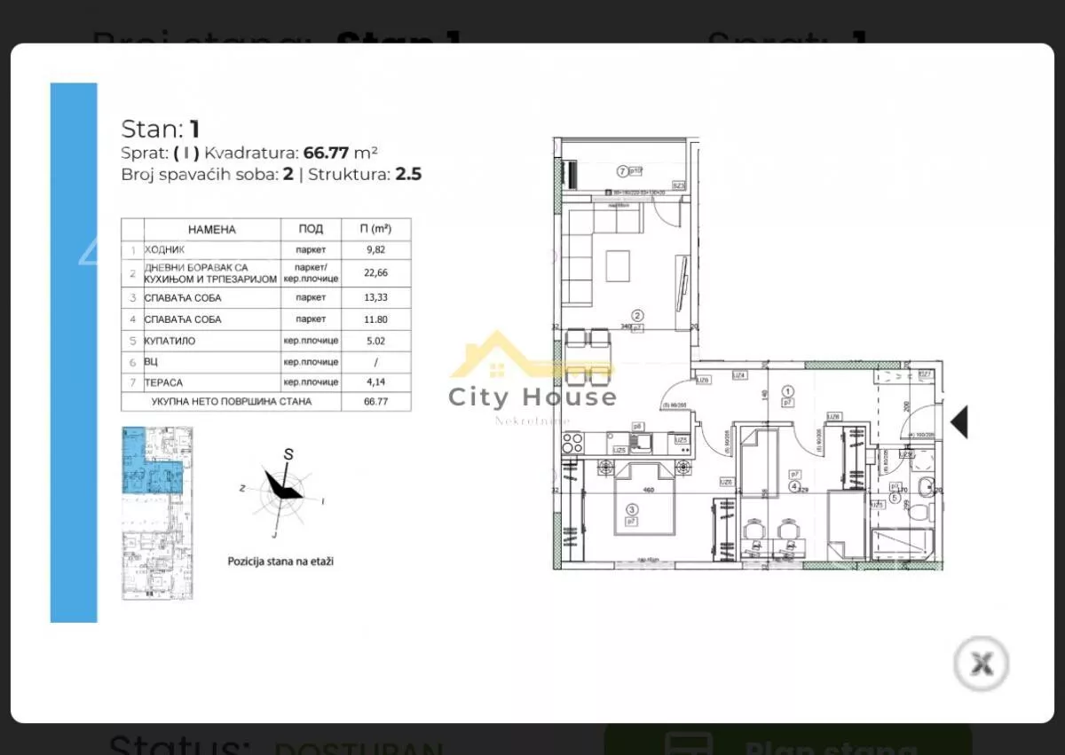
Task: Click the КУПАТИЛО row in the table
Action: 266,340
